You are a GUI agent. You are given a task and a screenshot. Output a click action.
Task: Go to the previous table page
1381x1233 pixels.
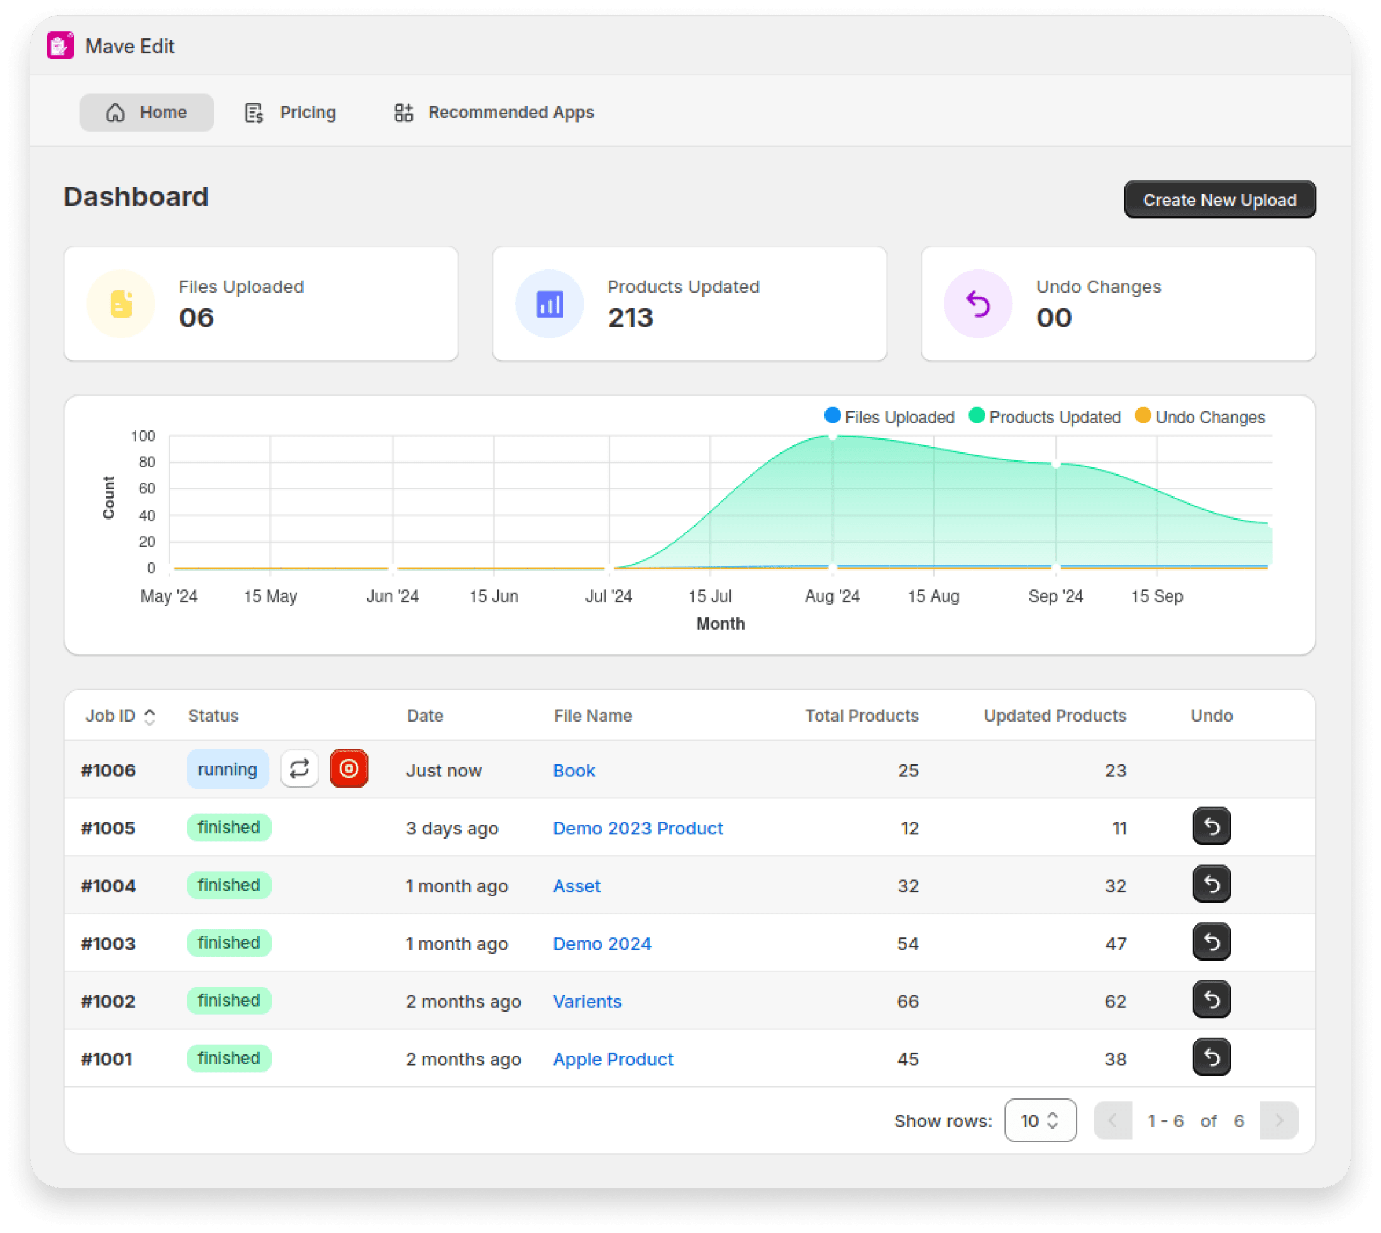[1112, 1120]
